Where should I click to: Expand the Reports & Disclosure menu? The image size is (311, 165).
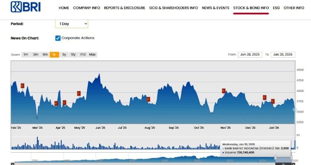pyautogui.click(x=124, y=8)
